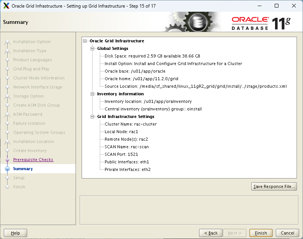The height and width of the screenshot is (239, 303).
Task: Collapse the Inventory information tree node
Action: pyautogui.click(x=92, y=94)
